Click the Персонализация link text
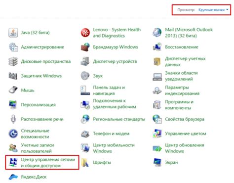The image size is (234, 183). pyautogui.click(x=39, y=105)
